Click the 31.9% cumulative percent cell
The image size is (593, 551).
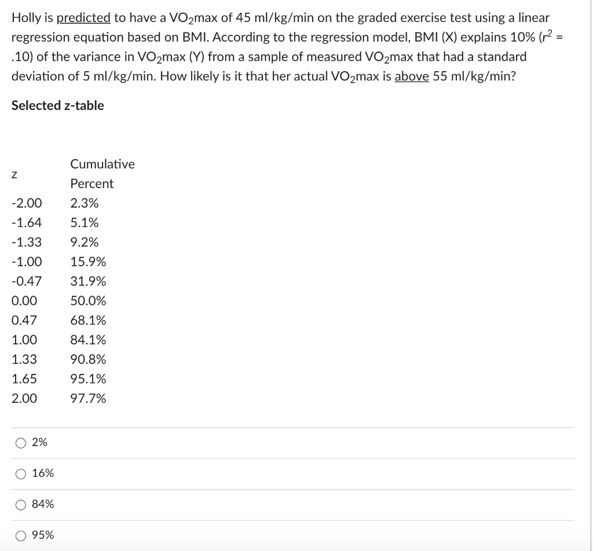click(x=88, y=281)
